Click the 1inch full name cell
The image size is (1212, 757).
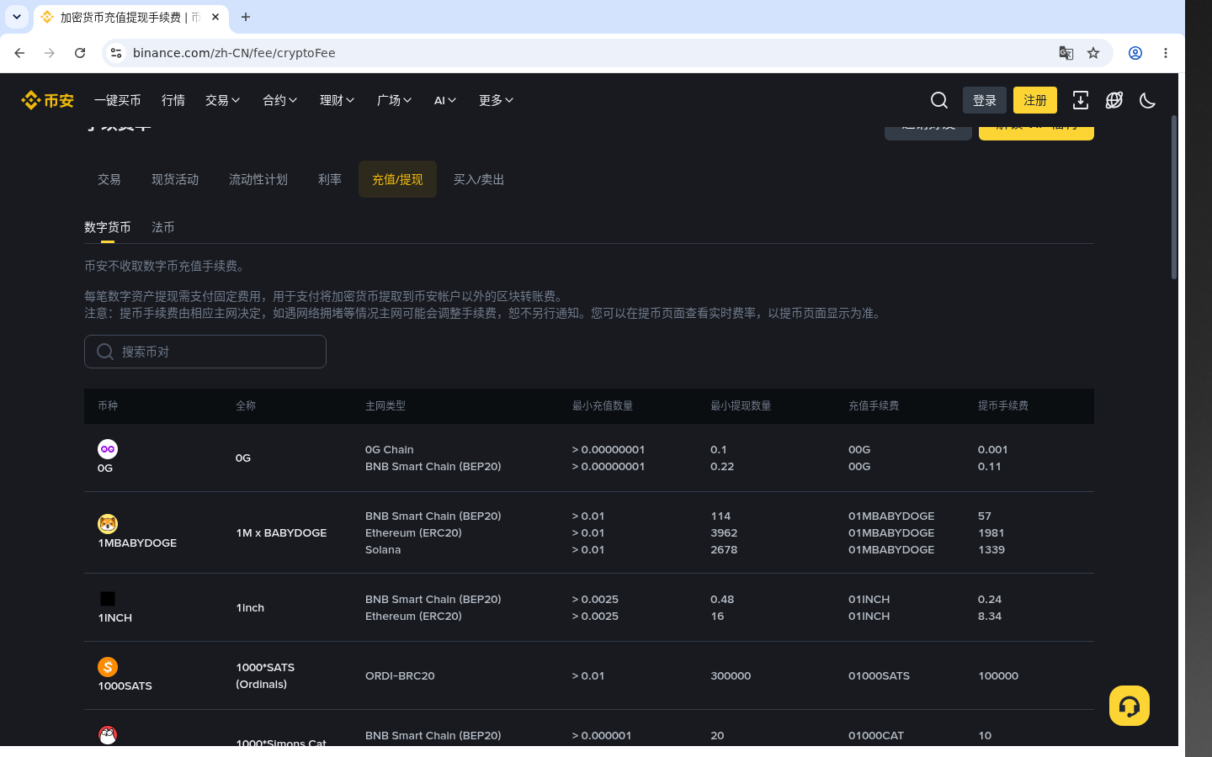[x=250, y=607]
